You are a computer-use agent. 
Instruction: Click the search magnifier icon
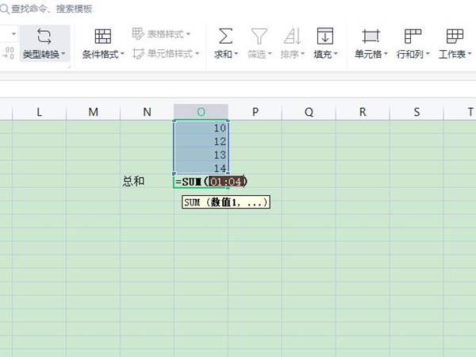(6, 10)
